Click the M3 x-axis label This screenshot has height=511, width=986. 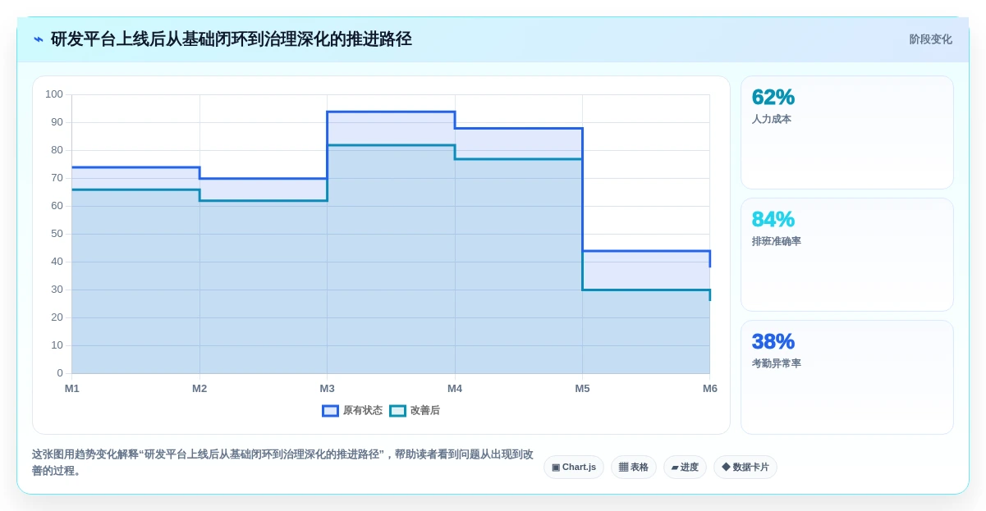pos(327,389)
